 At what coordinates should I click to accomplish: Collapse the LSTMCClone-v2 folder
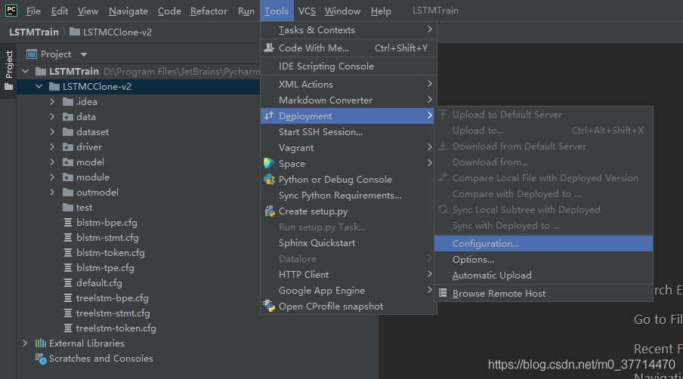point(39,87)
